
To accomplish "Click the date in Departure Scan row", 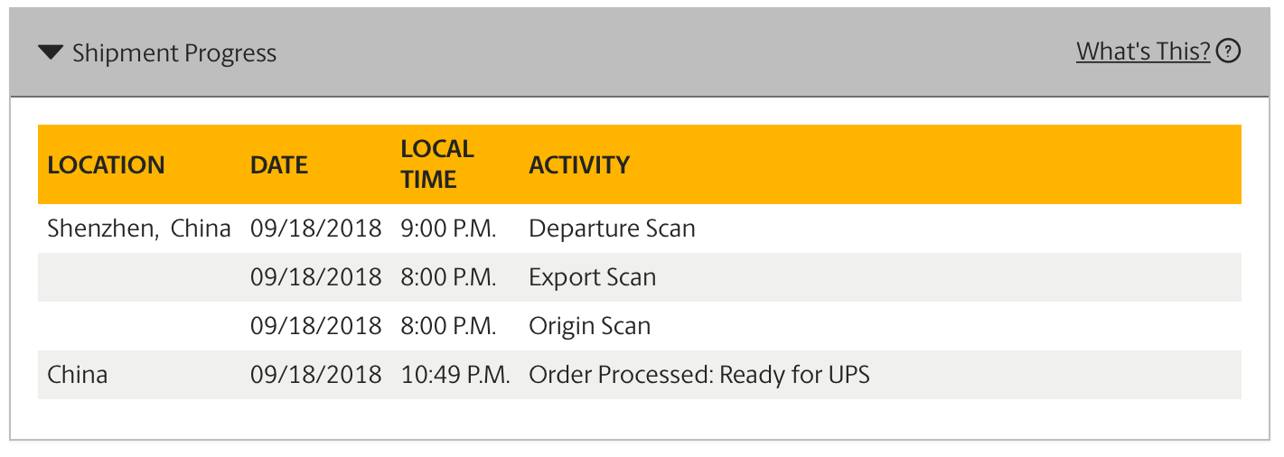I will [x=316, y=228].
